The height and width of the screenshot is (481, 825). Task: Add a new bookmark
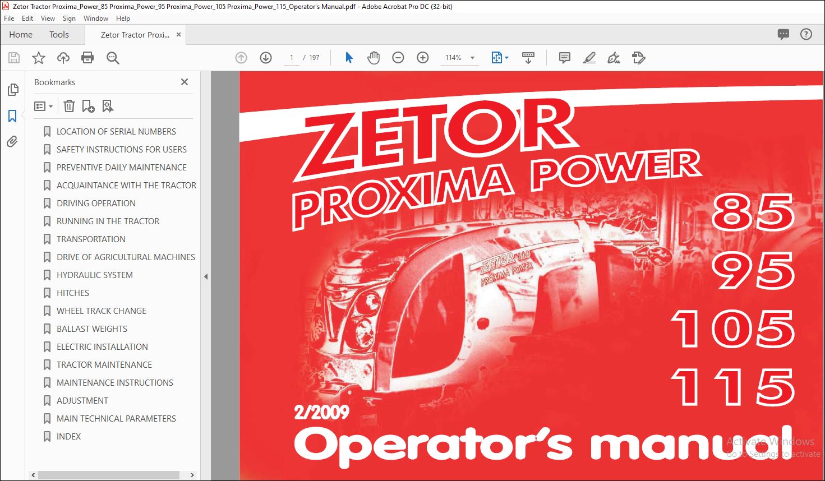pyautogui.click(x=88, y=106)
